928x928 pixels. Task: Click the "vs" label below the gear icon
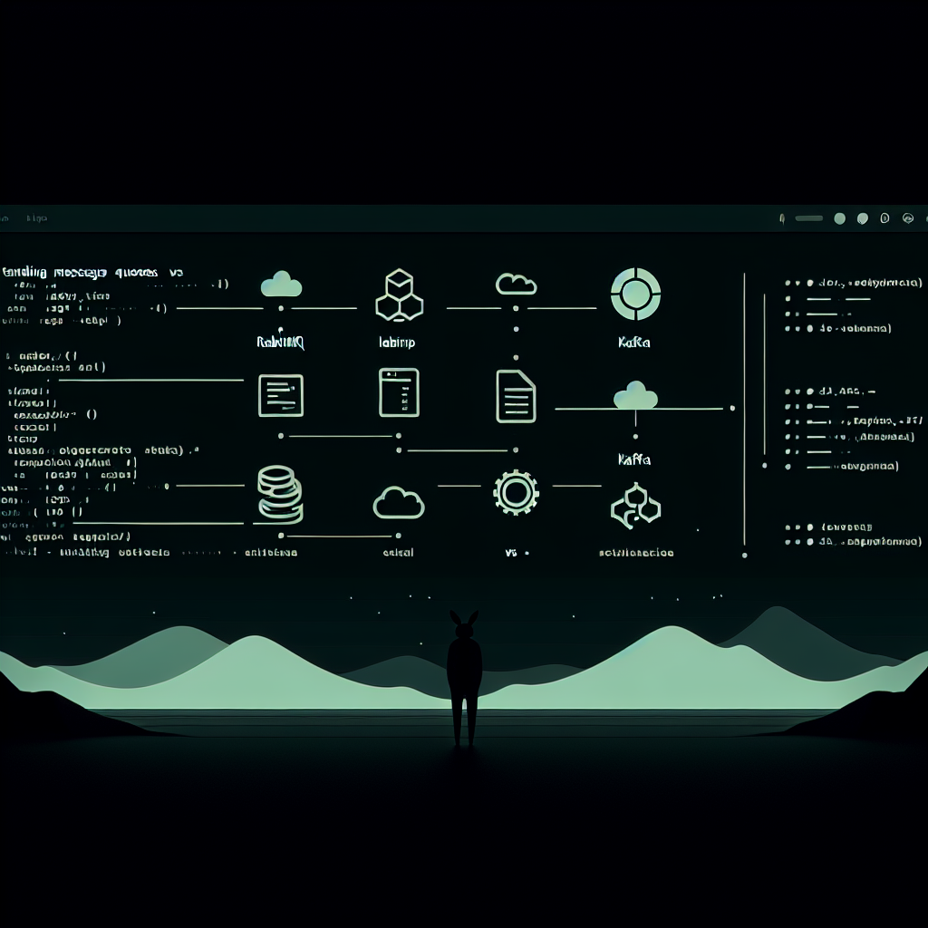tap(511, 553)
